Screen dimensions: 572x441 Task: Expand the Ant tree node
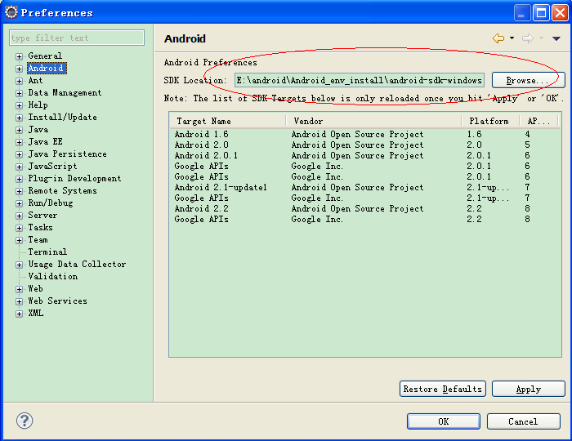click(x=20, y=81)
